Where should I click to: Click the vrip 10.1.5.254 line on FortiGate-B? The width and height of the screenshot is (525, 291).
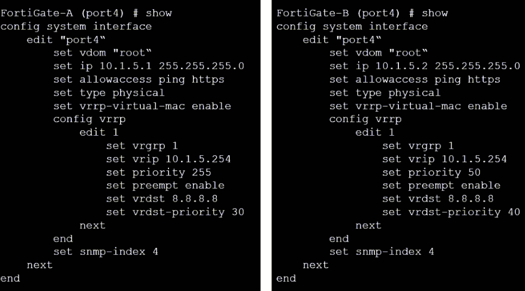pos(445,159)
